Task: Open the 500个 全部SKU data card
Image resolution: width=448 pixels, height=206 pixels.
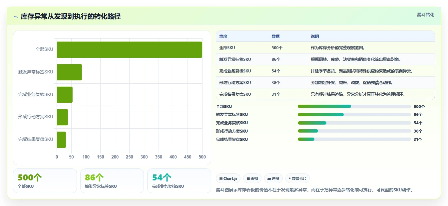Action: (45, 181)
